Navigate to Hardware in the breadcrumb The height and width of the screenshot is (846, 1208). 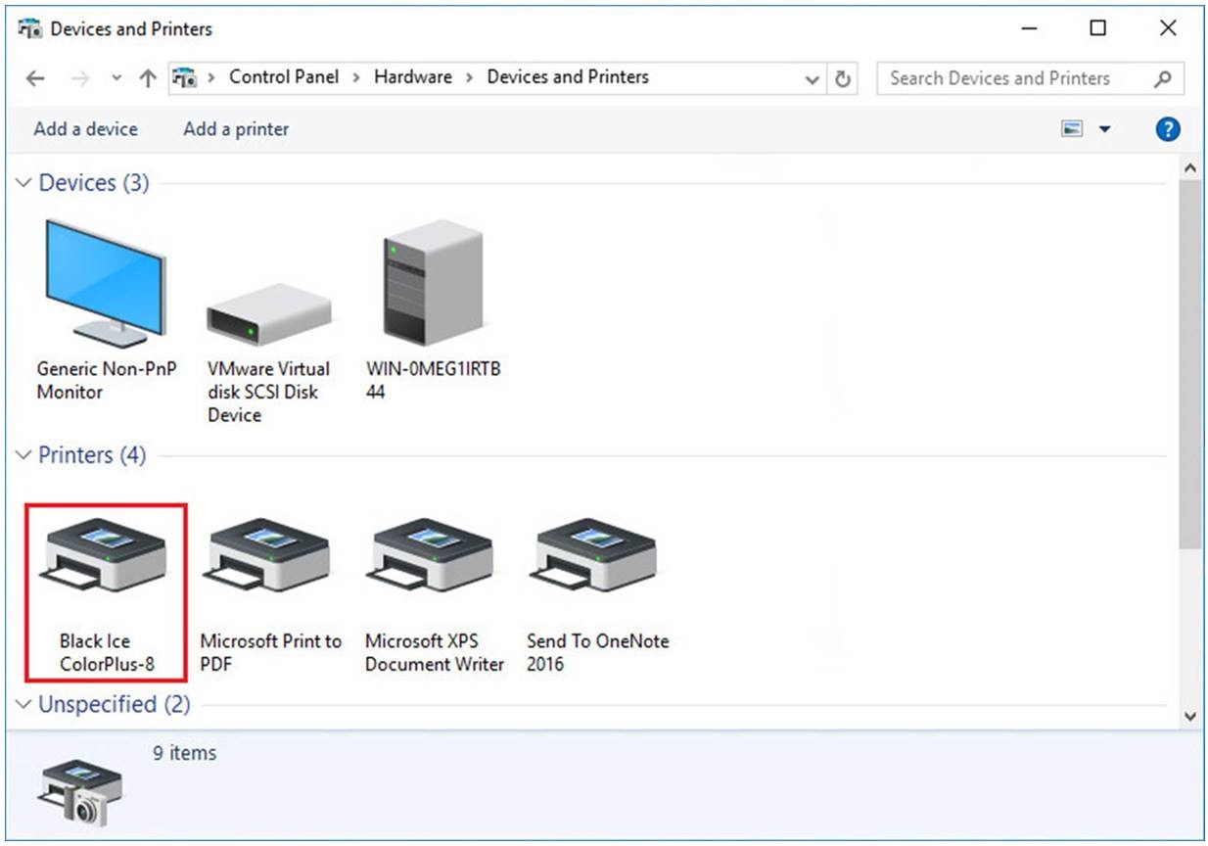pos(412,77)
